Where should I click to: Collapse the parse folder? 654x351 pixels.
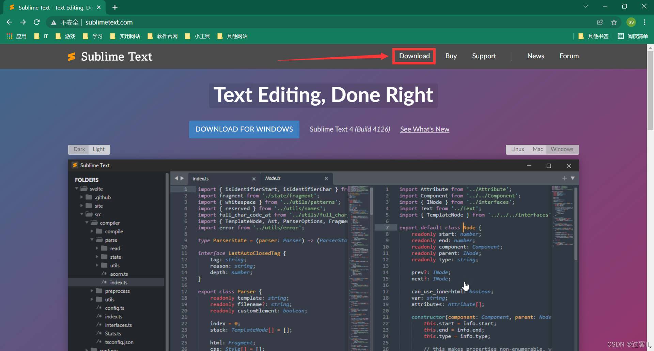(x=92, y=240)
